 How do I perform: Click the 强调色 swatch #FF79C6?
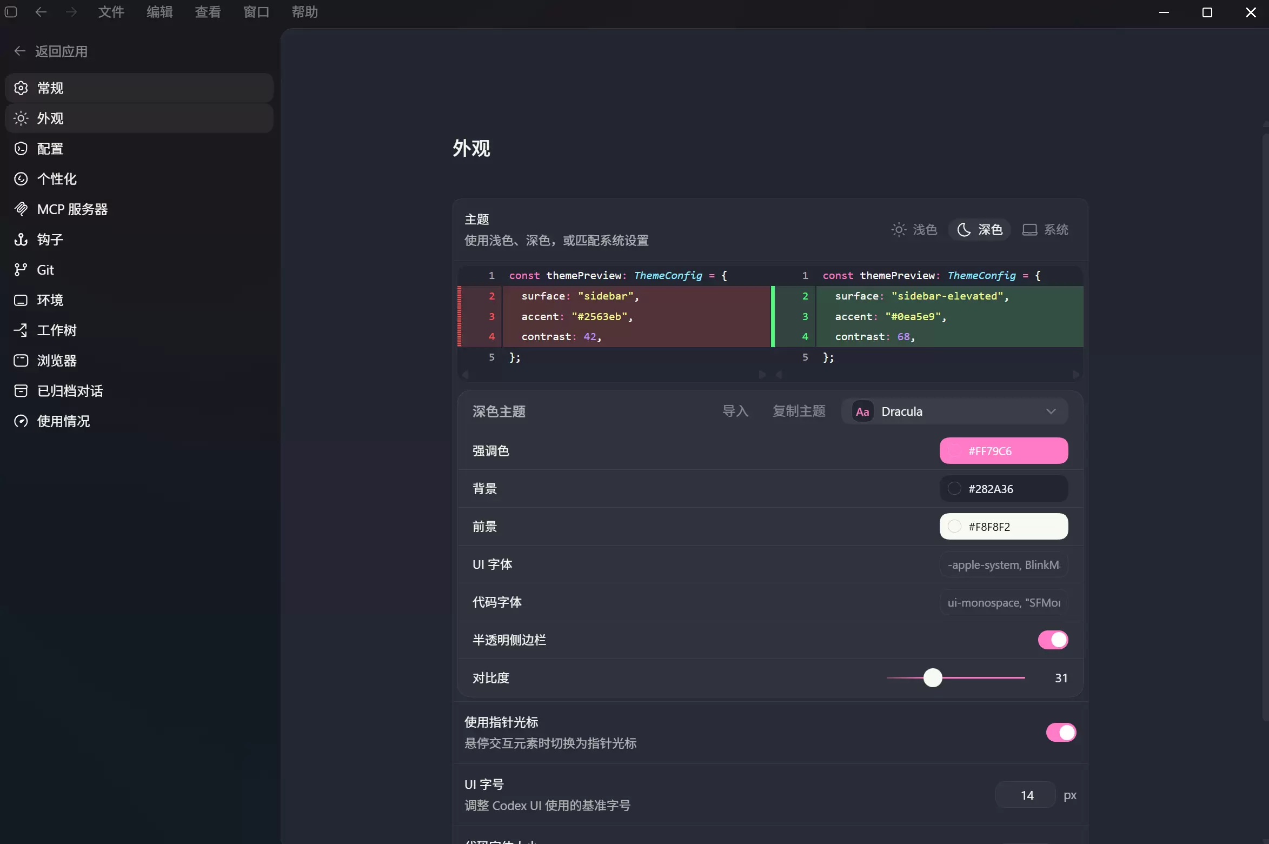[1004, 451]
